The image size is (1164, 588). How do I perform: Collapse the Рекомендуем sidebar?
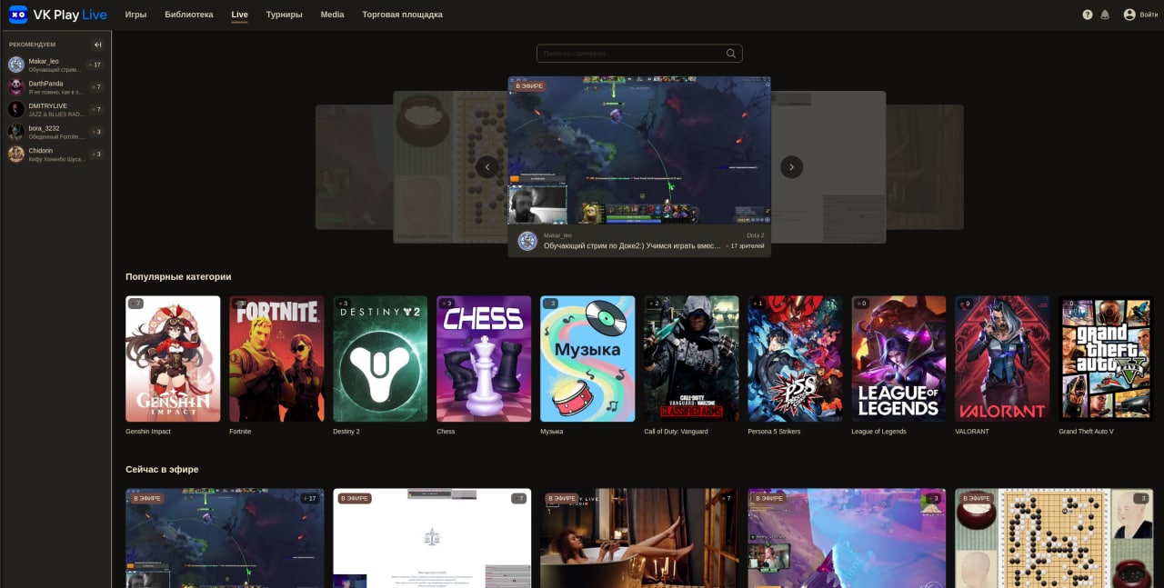(98, 45)
